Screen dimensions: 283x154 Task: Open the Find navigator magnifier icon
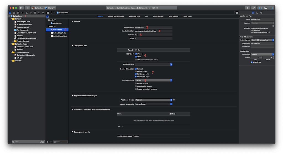[x=22, y=13]
